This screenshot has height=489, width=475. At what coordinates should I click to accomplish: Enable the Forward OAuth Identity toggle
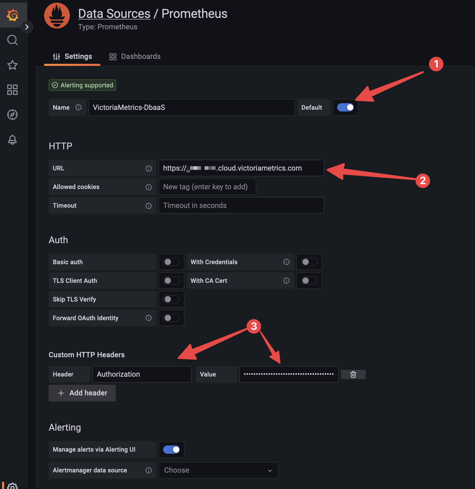(x=171, y=318)
